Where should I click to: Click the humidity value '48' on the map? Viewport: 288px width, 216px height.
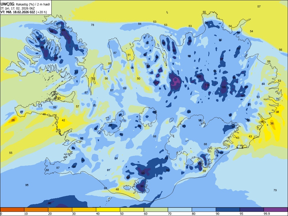point(117,190)
